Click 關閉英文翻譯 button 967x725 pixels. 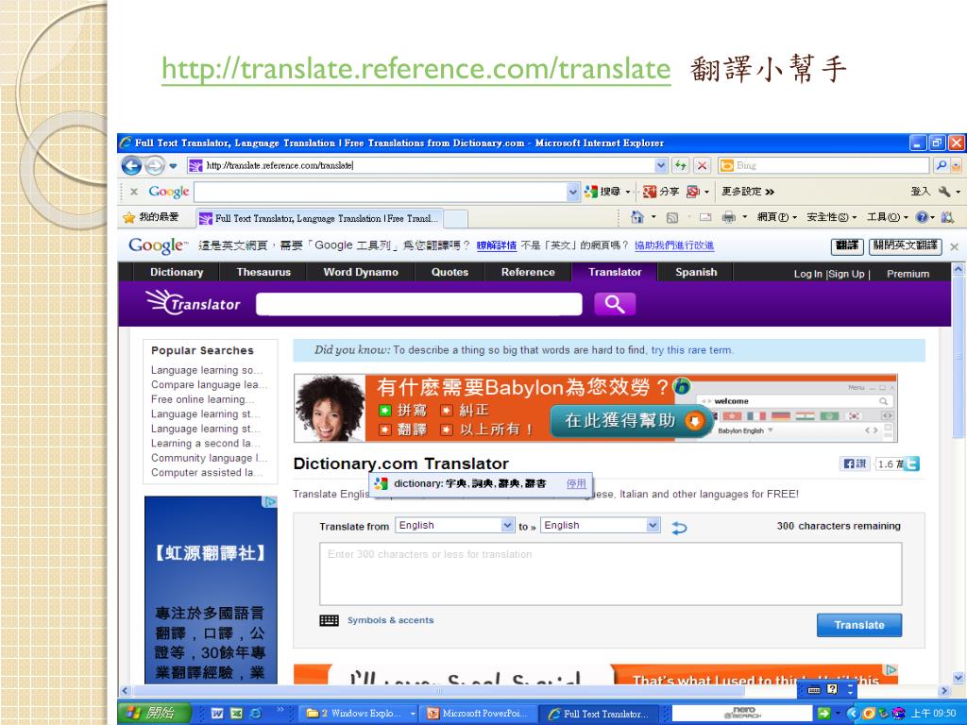pyautogui.click(x=905, y=246)
